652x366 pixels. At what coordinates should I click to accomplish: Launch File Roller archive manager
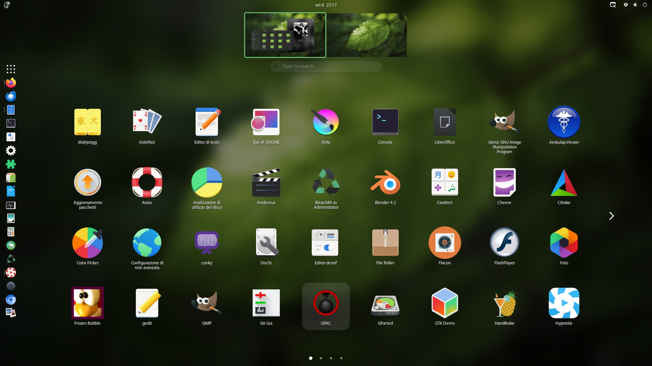click(x=385, y=242)
